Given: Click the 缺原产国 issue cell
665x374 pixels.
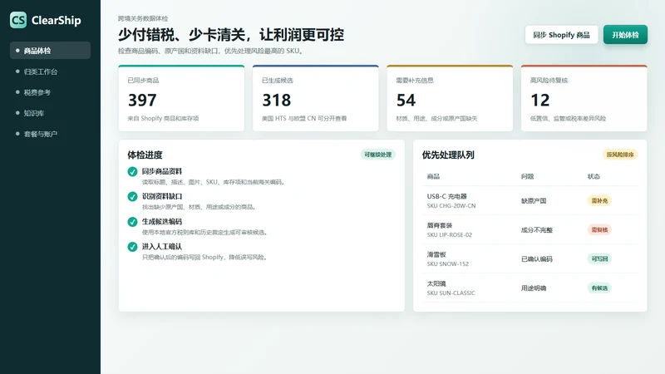Looking at the screenshot, I should (534, 201).
